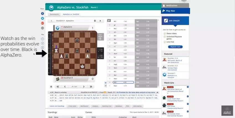This screenshot has width=235, height=118.
Task: Open live 67th Greek Championship Round 6
Action: click(175, 107)
